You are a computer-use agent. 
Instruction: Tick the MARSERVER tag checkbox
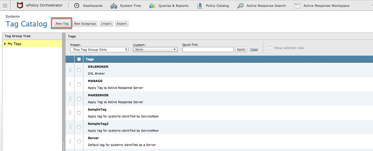coord(79,99)
